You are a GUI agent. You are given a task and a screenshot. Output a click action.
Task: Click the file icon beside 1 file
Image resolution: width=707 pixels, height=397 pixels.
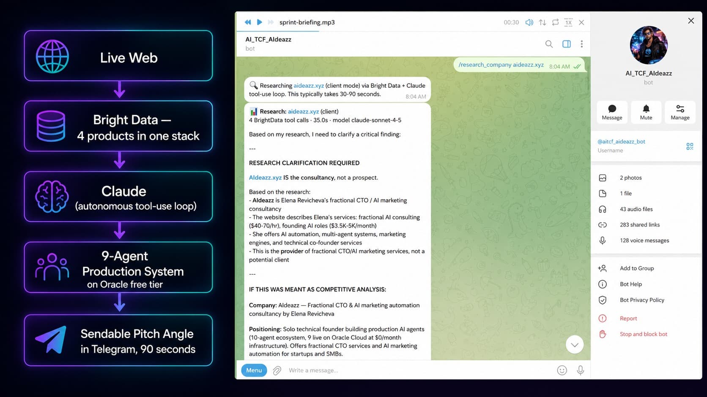[603, 193]
